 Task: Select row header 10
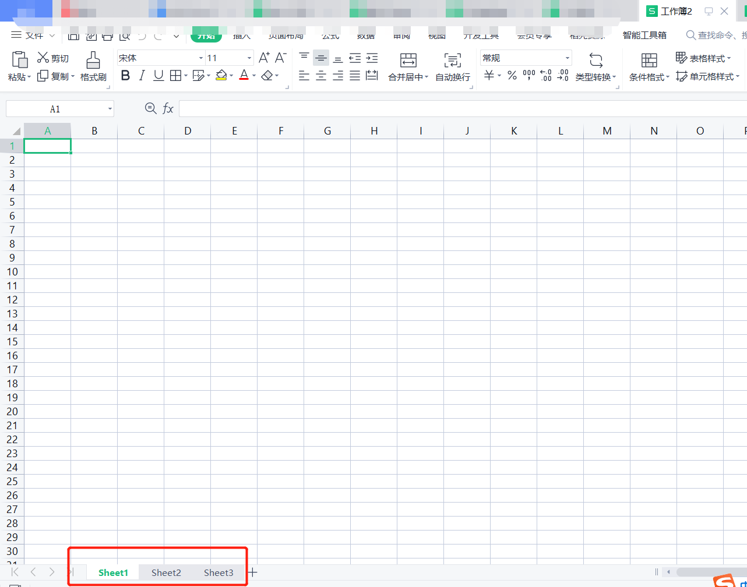(x=12, y=272)
